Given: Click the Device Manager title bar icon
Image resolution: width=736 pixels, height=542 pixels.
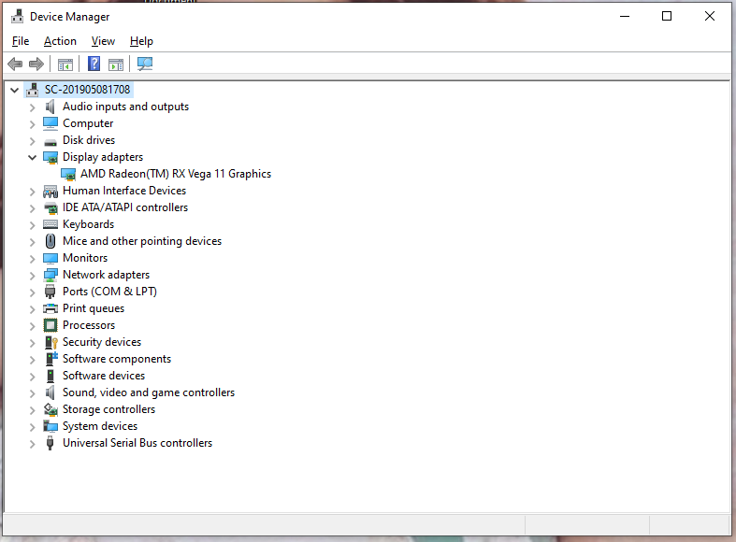Looking at the screenshot, I should (18, 17).
